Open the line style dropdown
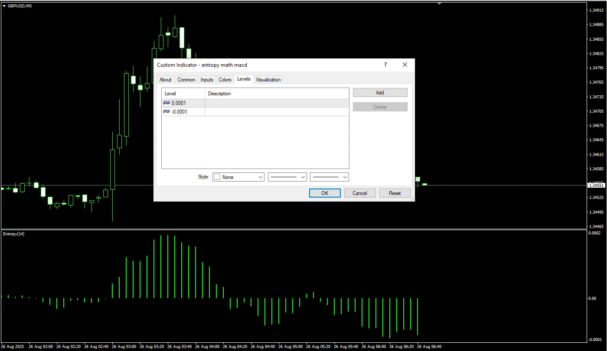The height and width of the screenshot is (351, 607). point(287,177)
